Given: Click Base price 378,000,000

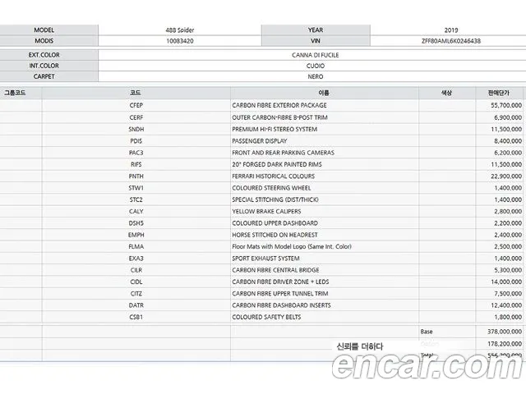Looking at the screenshot, I should click(505, 332).
